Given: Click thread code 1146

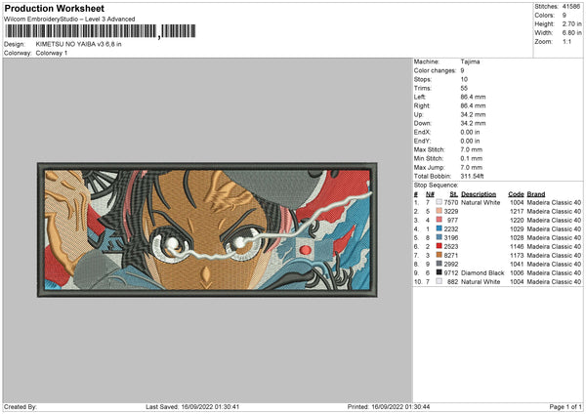Looking at the screenshot, I should click(x=517, y=247).
